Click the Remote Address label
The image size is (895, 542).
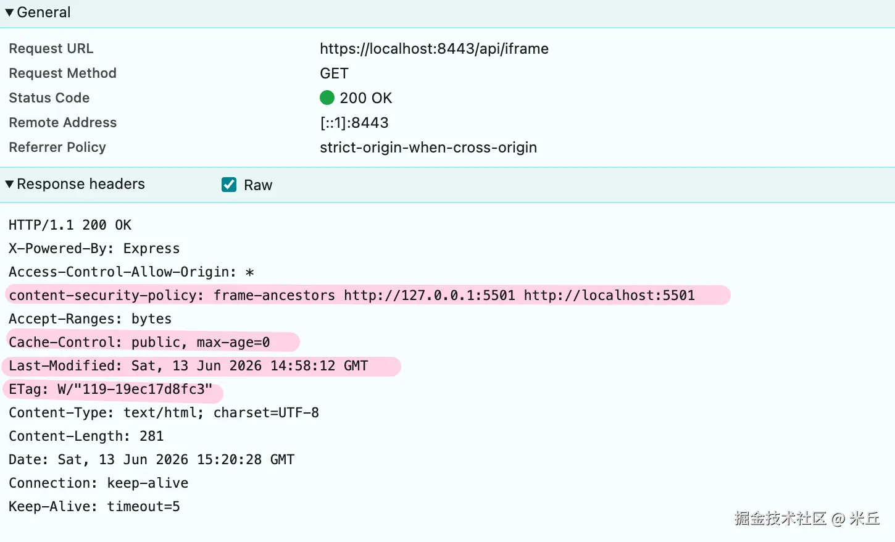pos(62,123)
